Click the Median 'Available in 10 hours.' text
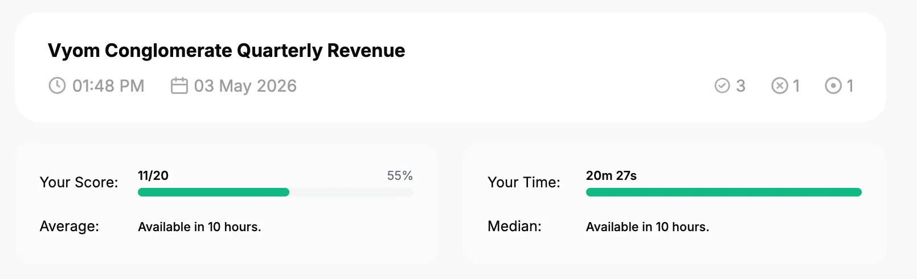917x279 pixels. [648, 227]
